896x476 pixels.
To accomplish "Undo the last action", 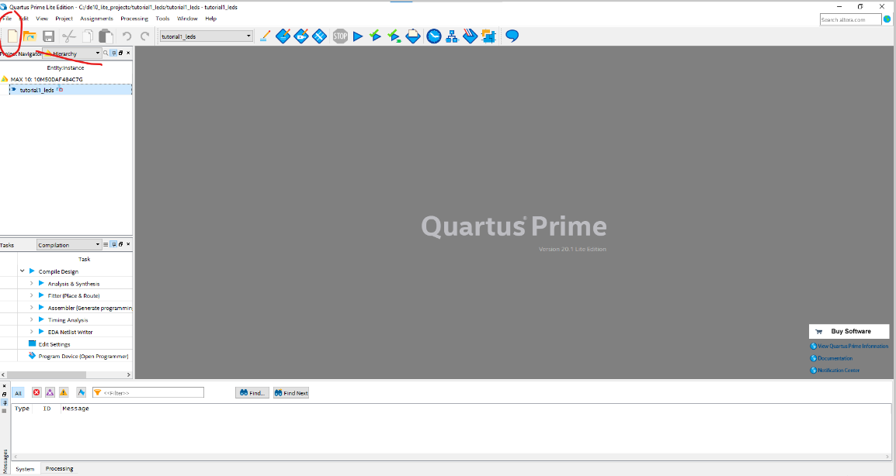I will [x=127, y=36].
